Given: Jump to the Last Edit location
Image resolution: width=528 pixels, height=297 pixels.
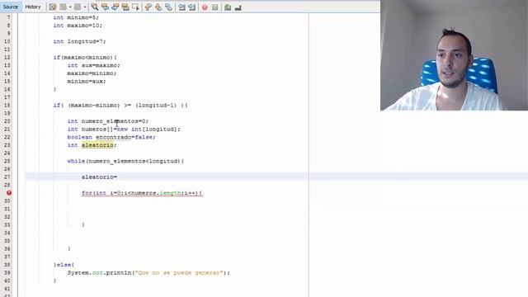Looking at the screenshot, I should pos(53,7).
